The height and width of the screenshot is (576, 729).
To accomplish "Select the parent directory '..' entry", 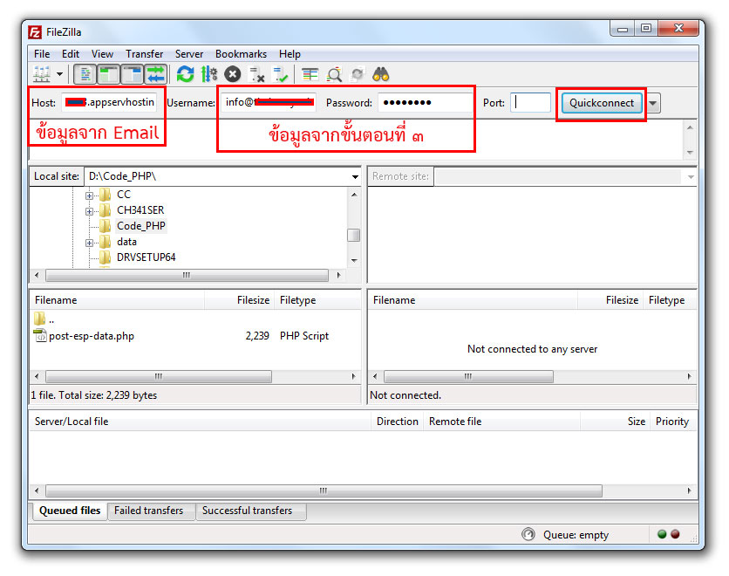I will coord(44,319).
